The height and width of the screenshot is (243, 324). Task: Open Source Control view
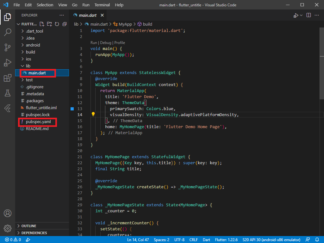[x=8, y=47]
